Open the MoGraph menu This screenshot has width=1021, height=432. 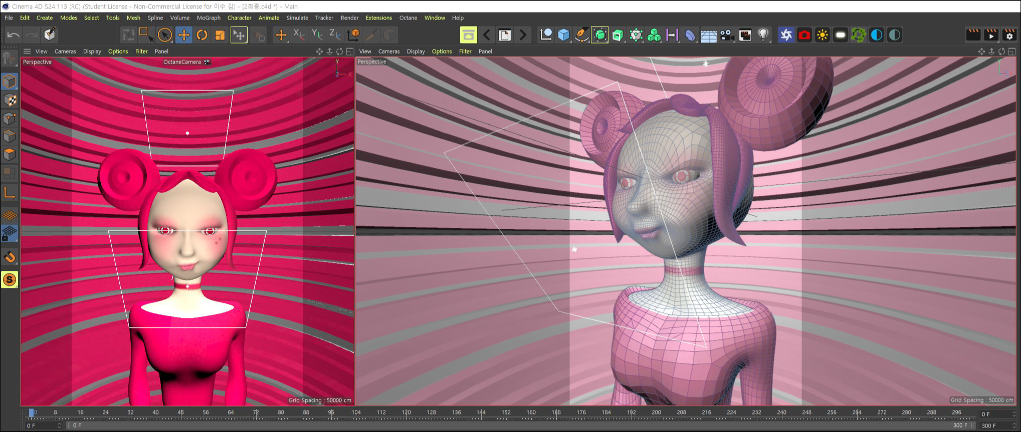click(209, 18)
